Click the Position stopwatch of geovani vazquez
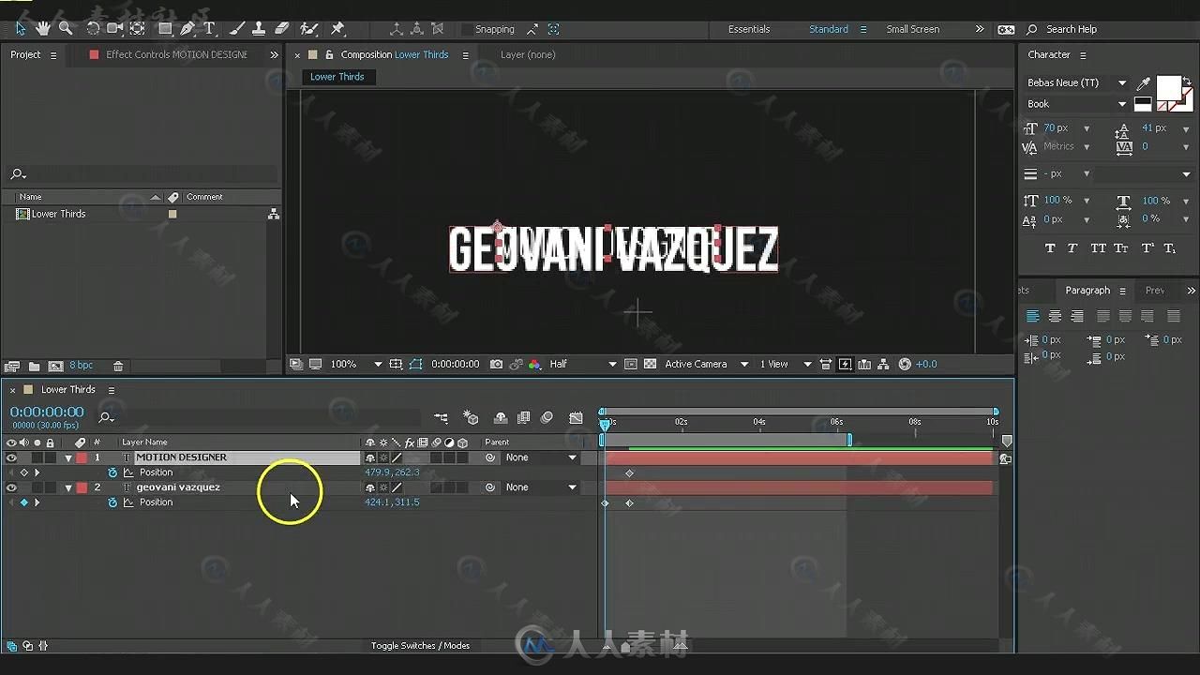This screenshot has width=1200, height=675. 112,502
